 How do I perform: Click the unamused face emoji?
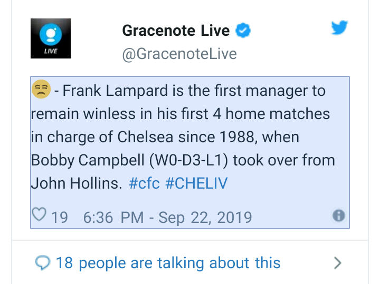(x=41, y=90)
